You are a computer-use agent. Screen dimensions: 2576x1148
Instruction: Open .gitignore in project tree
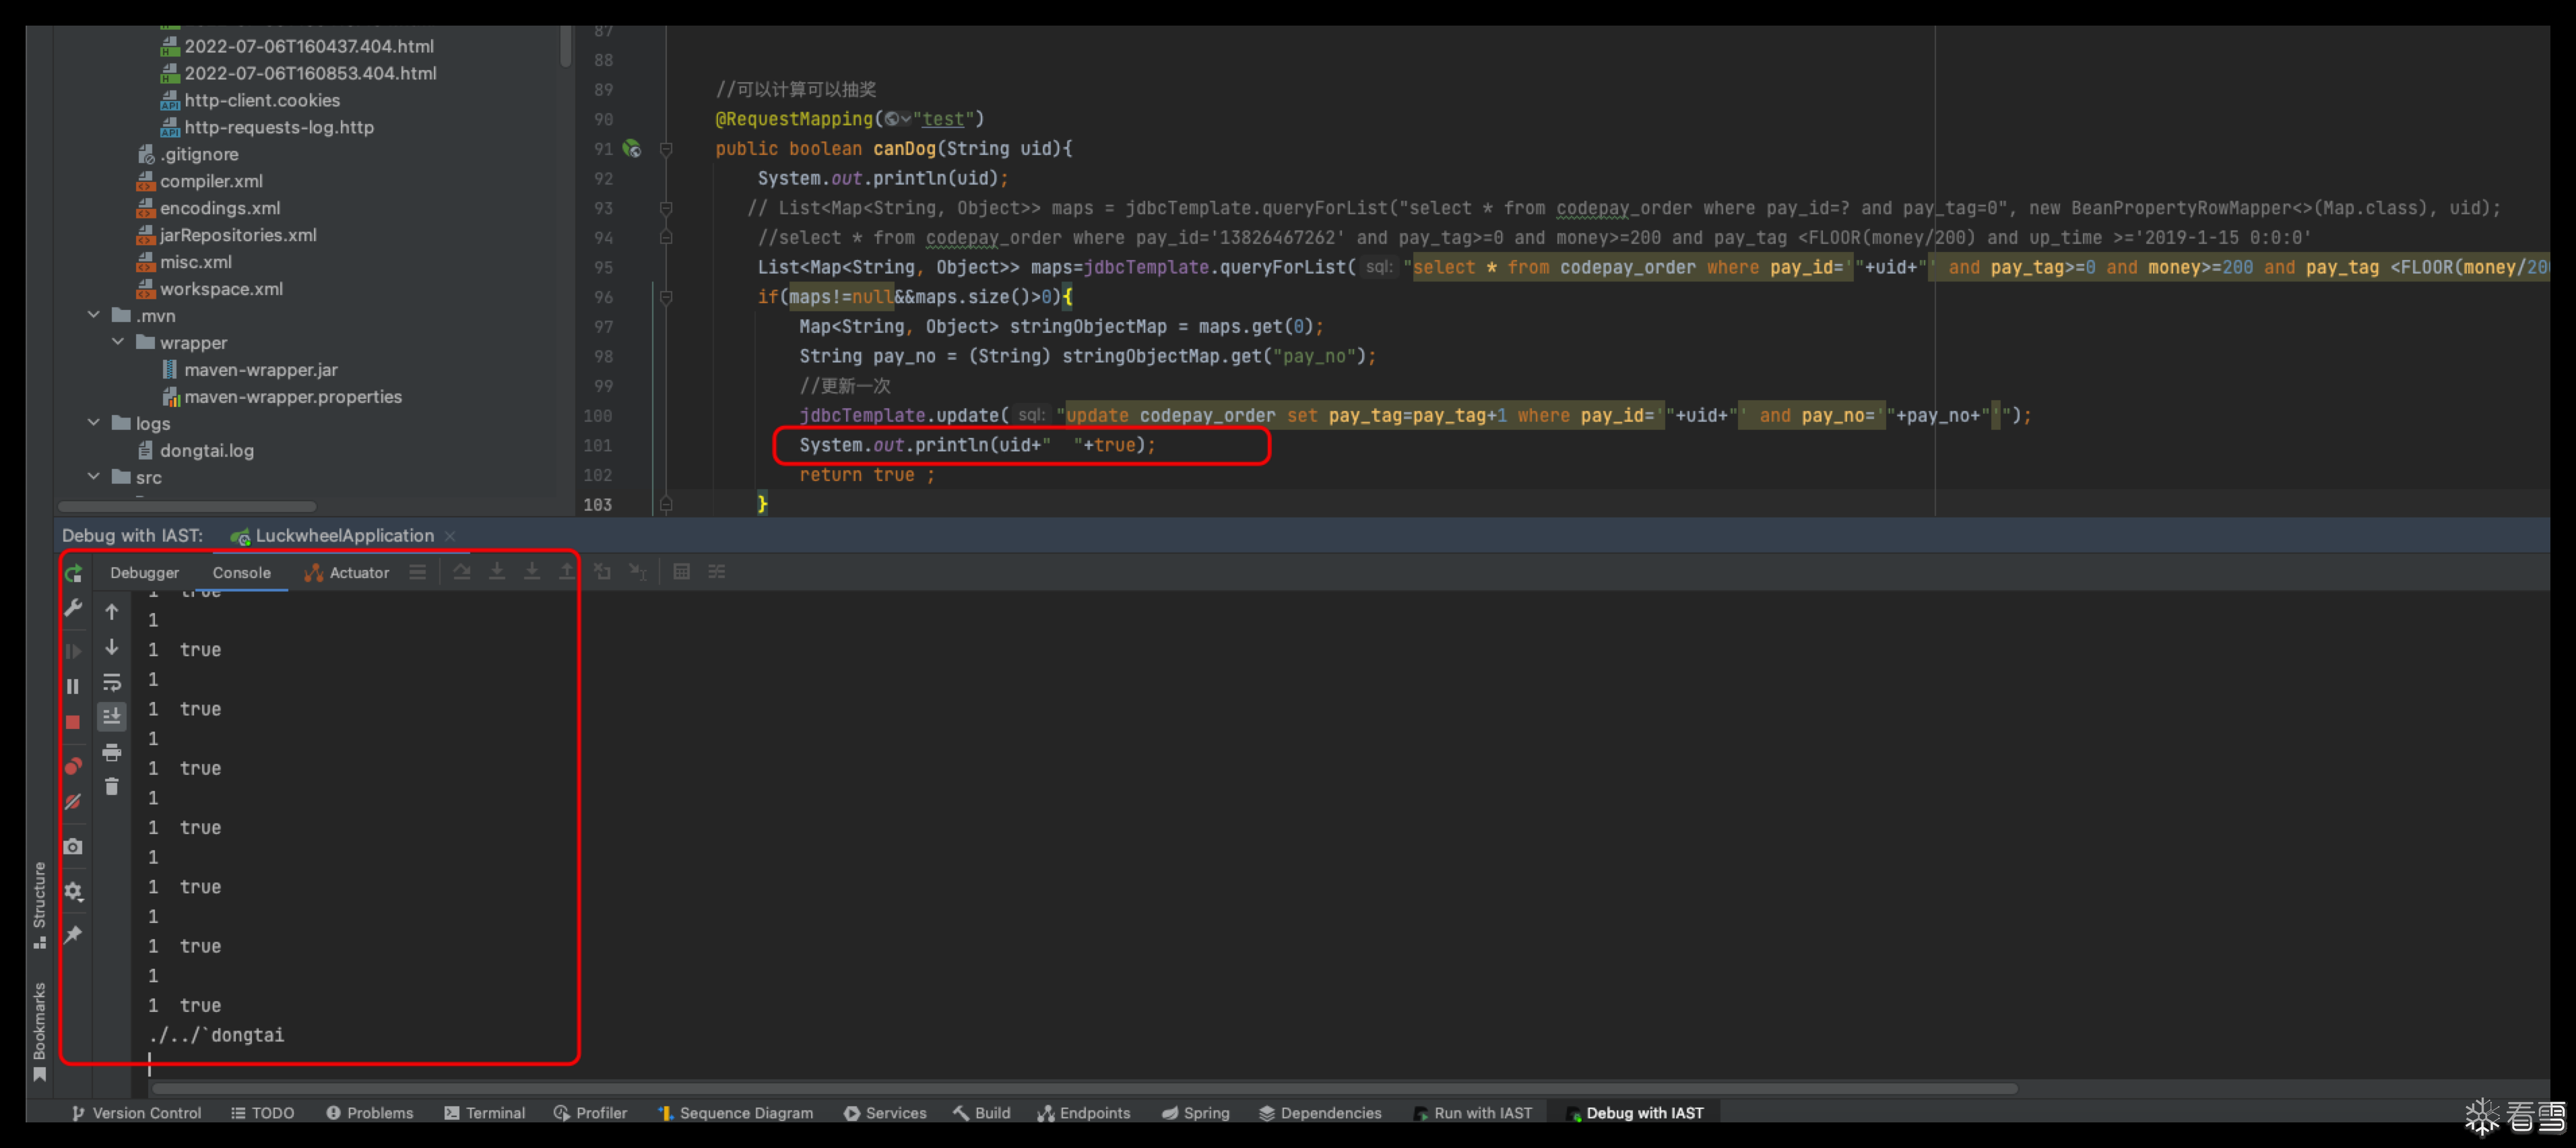click(188, 154)
